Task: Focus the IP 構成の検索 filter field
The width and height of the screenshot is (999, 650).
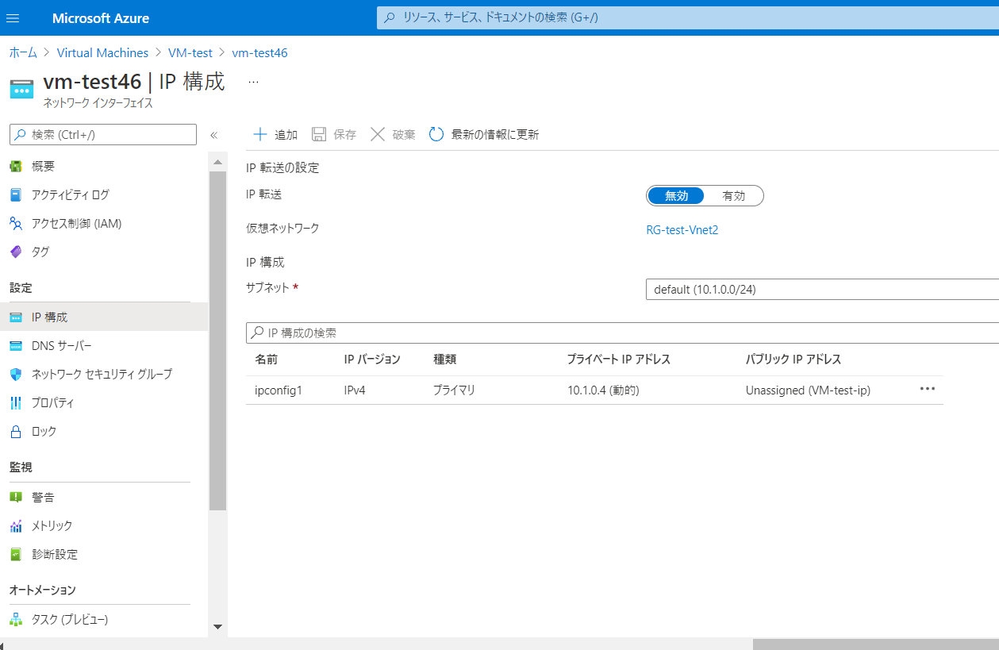Action: [622, 333]
